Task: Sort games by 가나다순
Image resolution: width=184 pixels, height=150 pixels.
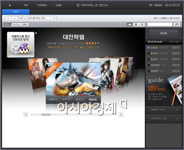Action: click(16, 24)
